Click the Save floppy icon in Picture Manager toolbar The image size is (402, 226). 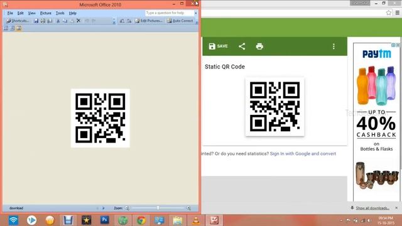pos(36,21)
